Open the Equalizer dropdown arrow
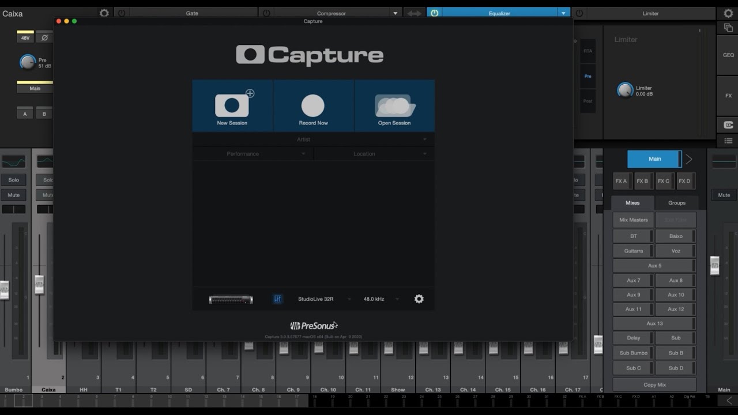The width and height of the screenshot is (738, 415). tap(563, 13)
